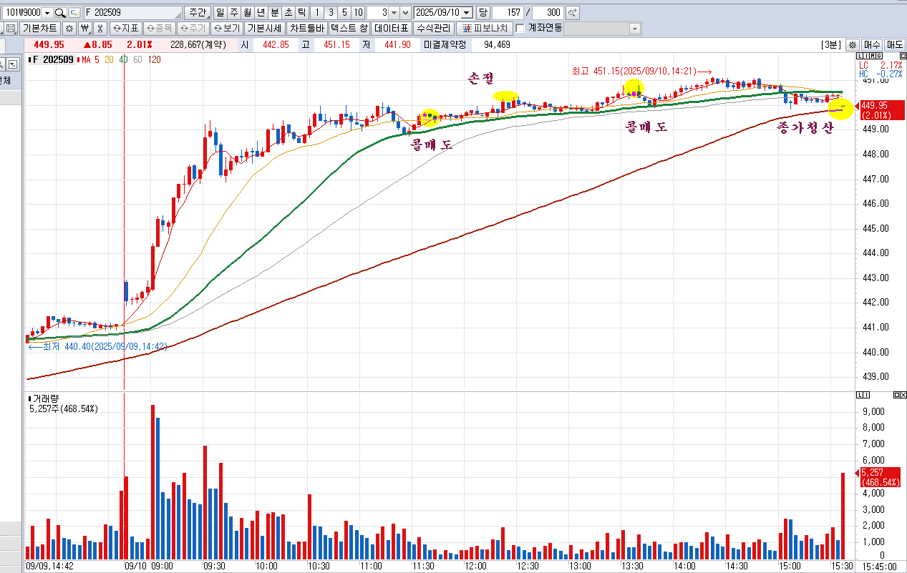Open the 기본시세 menu
This screenshot has width=907, height=573.
pyautogui.click(x=265, y=29)
